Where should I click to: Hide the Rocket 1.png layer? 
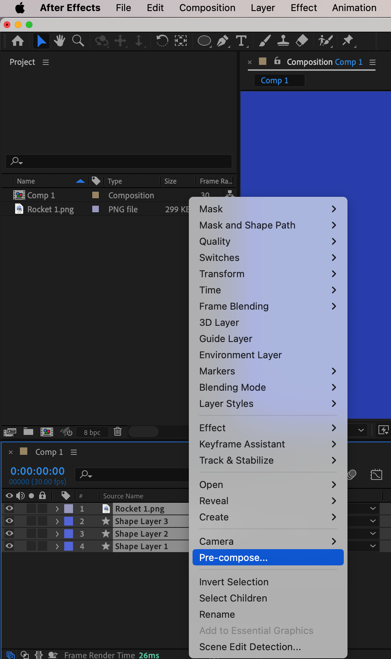(x=10, y=509)
